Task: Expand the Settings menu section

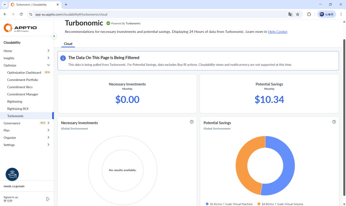Action: [26, 145]
